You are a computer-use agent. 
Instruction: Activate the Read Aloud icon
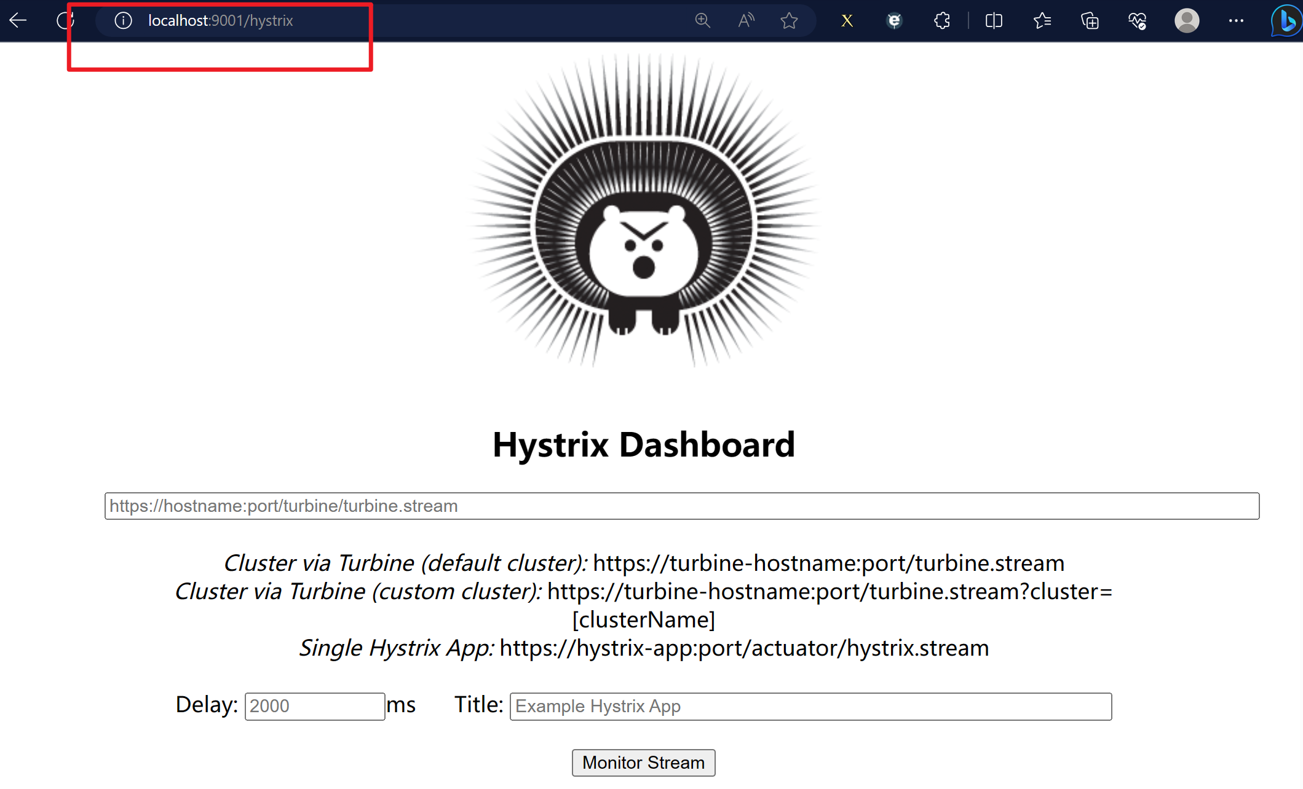[x=746, y=20]
